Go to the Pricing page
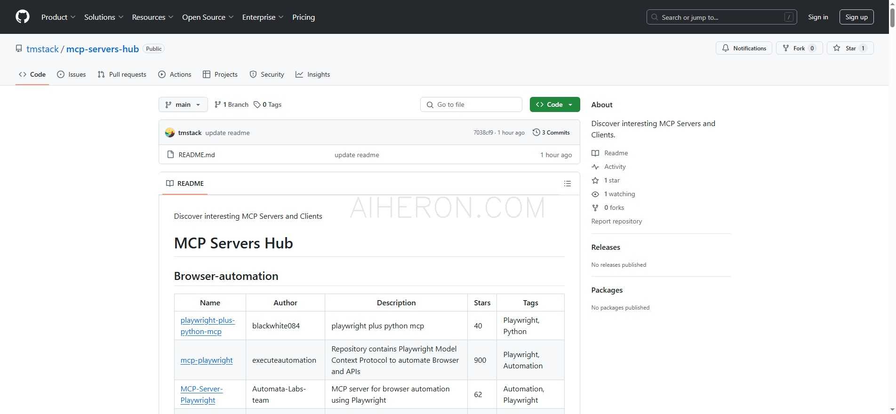Screen dimensions: 896x414 point(304,17)
